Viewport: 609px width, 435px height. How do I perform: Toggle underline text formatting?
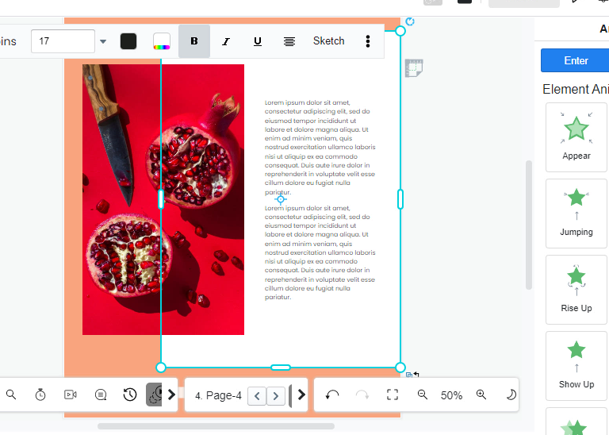pos(258,41)
